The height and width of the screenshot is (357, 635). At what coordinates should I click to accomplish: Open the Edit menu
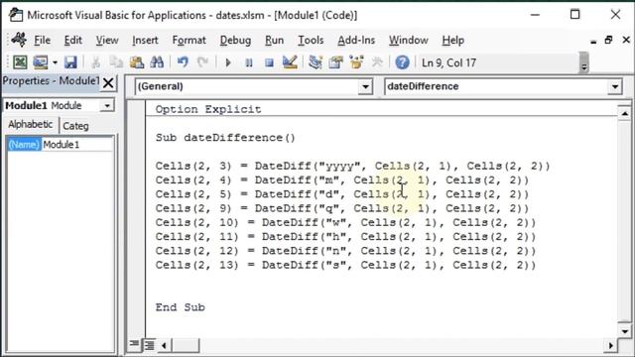point(72,40)
